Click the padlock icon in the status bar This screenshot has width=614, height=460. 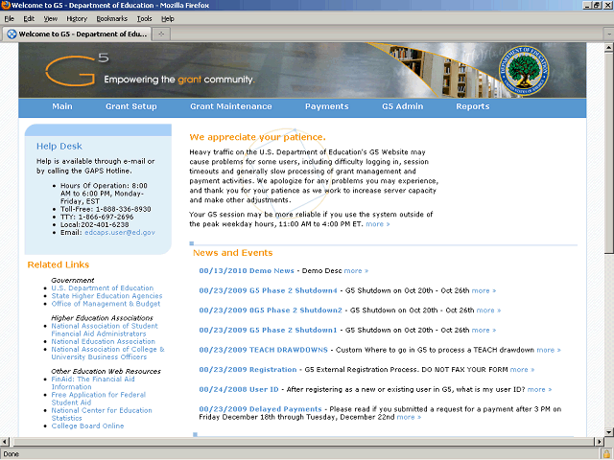[606, 454]
